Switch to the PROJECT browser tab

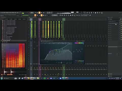click(x=6, y=19)
